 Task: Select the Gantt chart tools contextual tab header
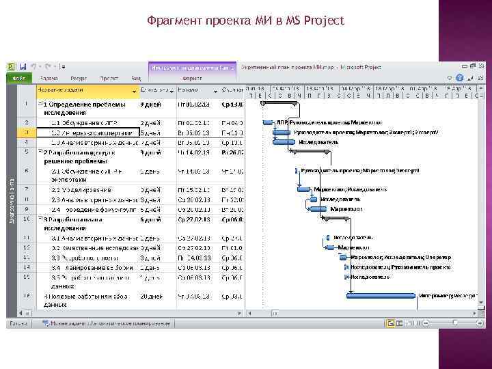192,68
